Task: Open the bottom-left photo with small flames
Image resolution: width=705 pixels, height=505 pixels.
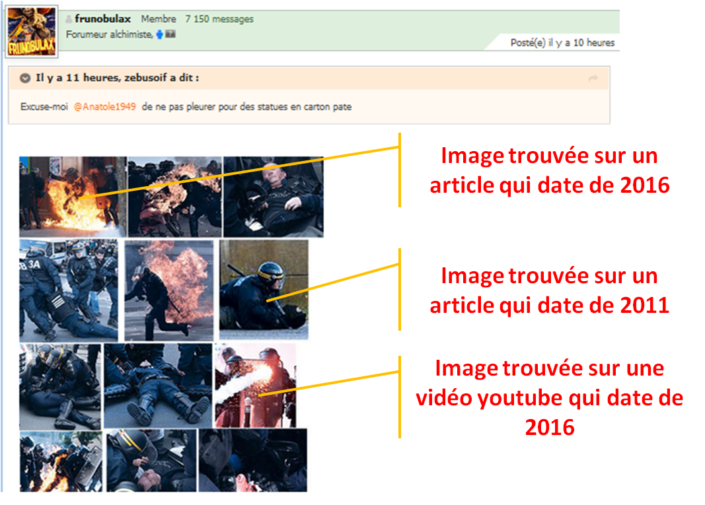Action: 61,461
